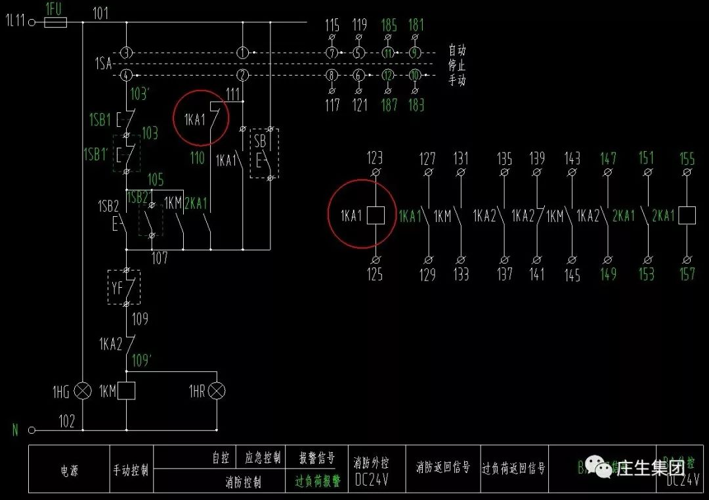Click the green 过负荷报警 cell
This screenshot has width=709, height=500.
coord(317,481)
